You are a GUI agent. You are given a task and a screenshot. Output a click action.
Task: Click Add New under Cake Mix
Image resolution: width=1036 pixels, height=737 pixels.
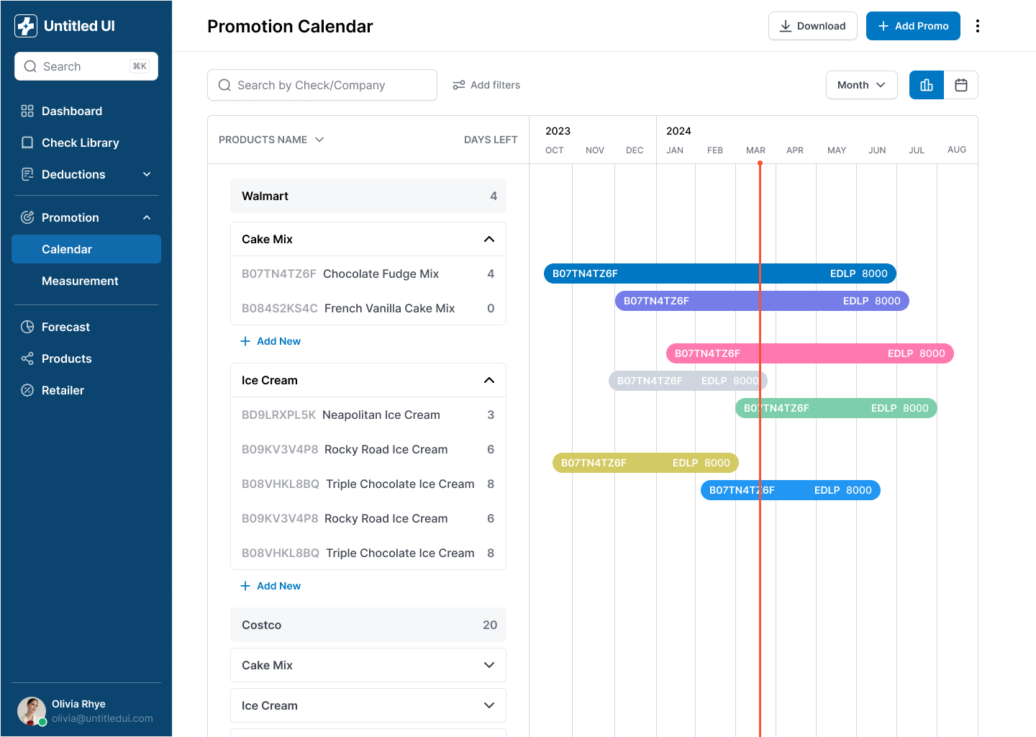271,341
